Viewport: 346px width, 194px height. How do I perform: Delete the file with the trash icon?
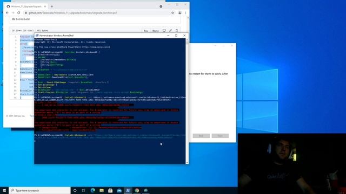[177, 31]
